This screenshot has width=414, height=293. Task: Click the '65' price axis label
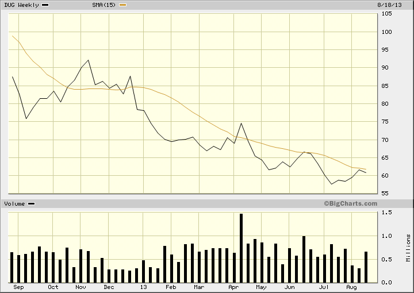pos(385,158)
